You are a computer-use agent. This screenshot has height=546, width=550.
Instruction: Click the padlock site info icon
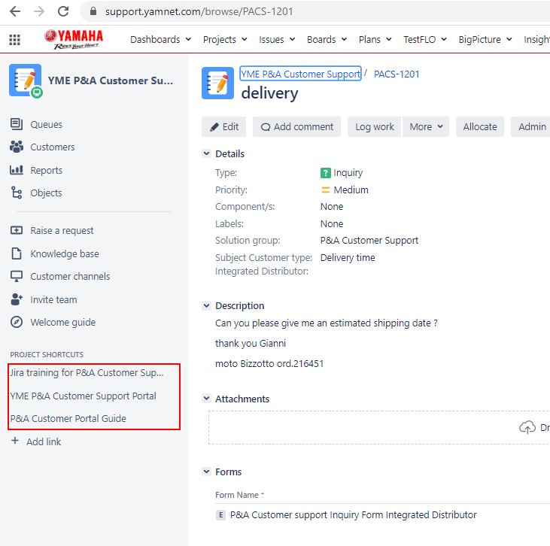[x=93, y=11]
